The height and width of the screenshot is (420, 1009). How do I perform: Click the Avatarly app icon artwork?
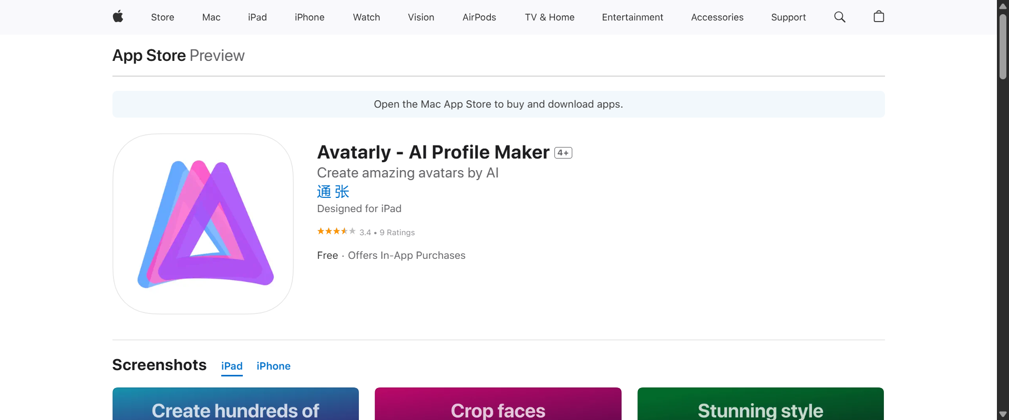[x=203, y=224]
